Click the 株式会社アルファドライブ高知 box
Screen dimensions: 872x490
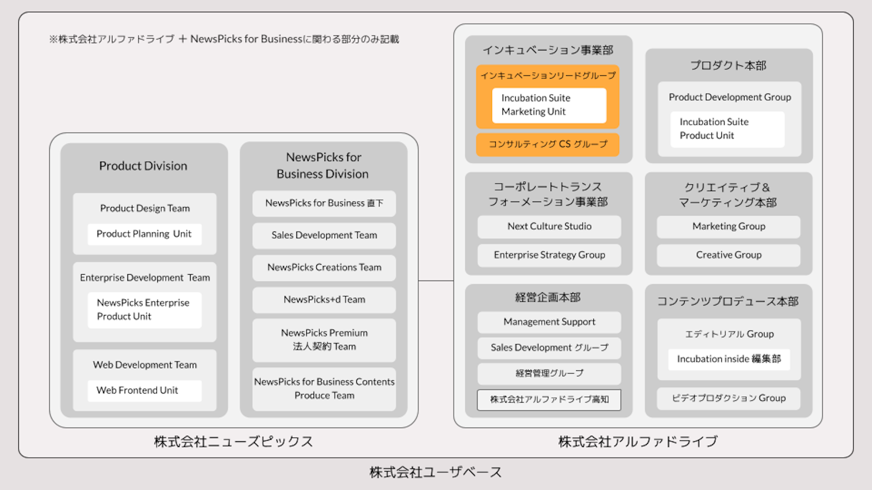point(549,400)
